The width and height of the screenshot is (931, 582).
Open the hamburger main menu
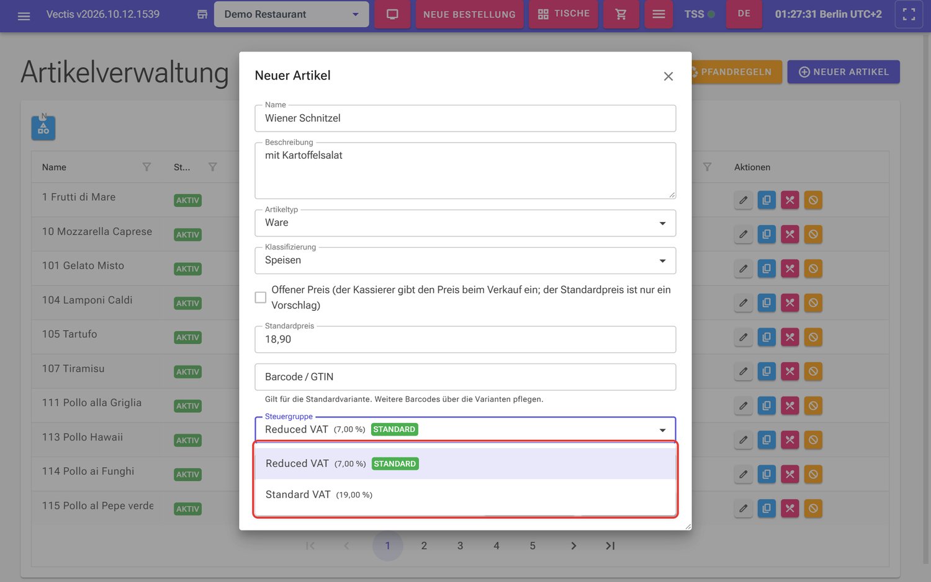[x=24, y=15]
